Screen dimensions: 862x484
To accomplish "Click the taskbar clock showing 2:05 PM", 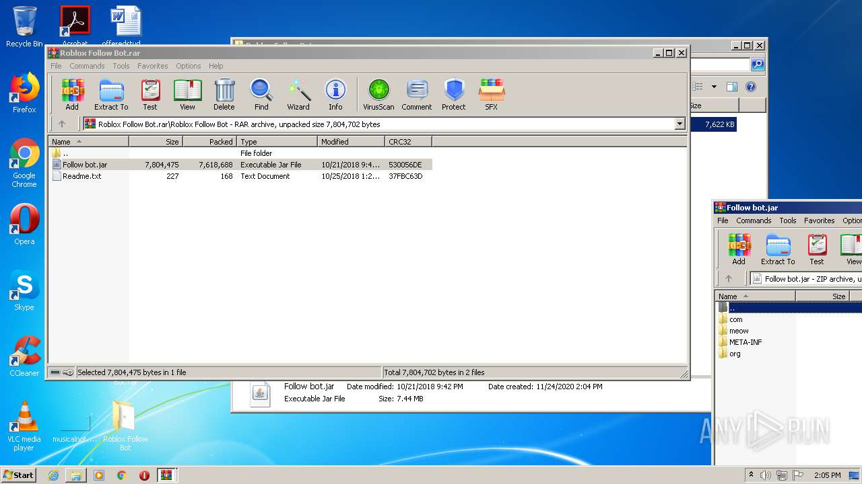I will (x=826, y=475).
